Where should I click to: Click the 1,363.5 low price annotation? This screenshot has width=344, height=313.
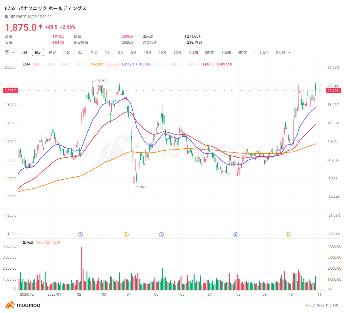(x=143, y=187)
